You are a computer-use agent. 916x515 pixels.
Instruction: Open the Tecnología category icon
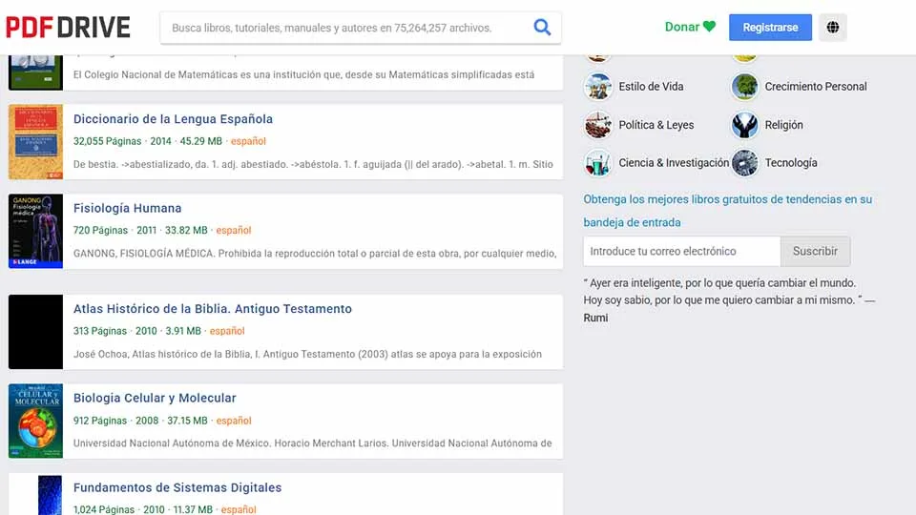(x=744, y=163)
